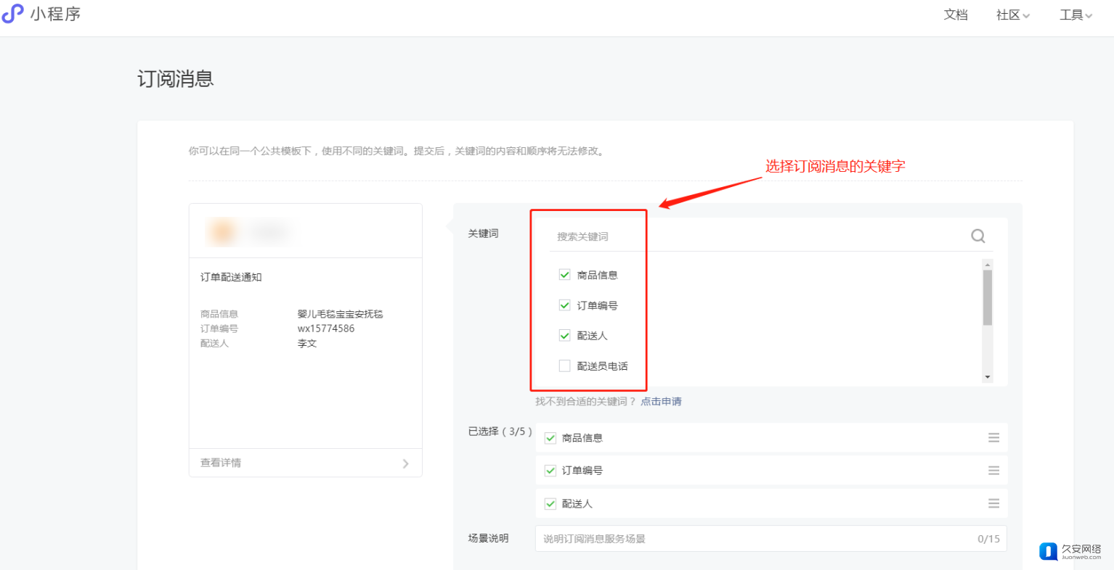This screenshot has height=570, width=1114.
Task: Click drag handle for selected 商品信息 row
Action: [x=993, y=438]
